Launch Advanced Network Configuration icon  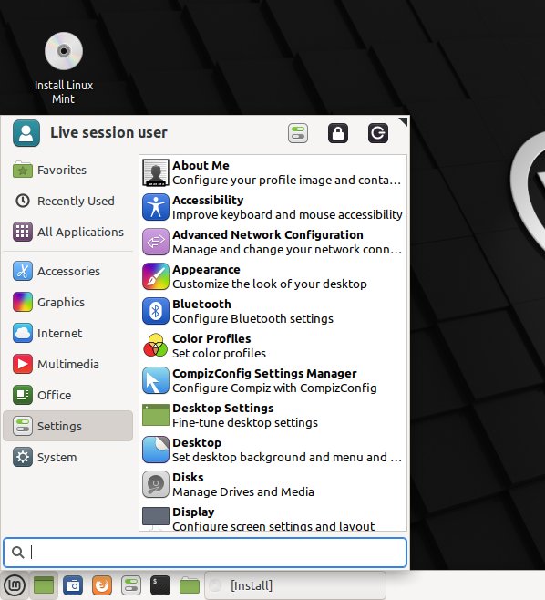pyautogui.click(x=156, y=242)
